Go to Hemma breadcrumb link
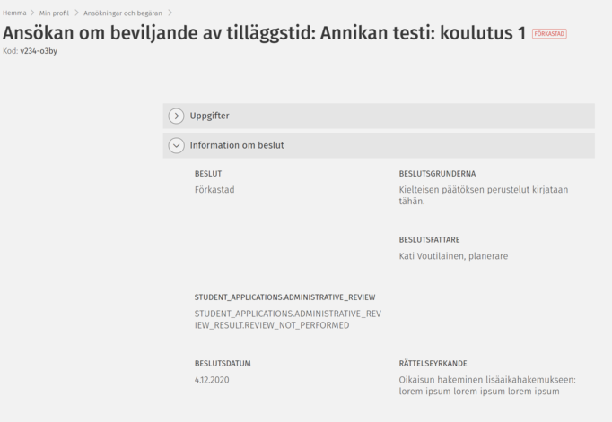This screenshot has width=612, height=422. click(14, 13)
